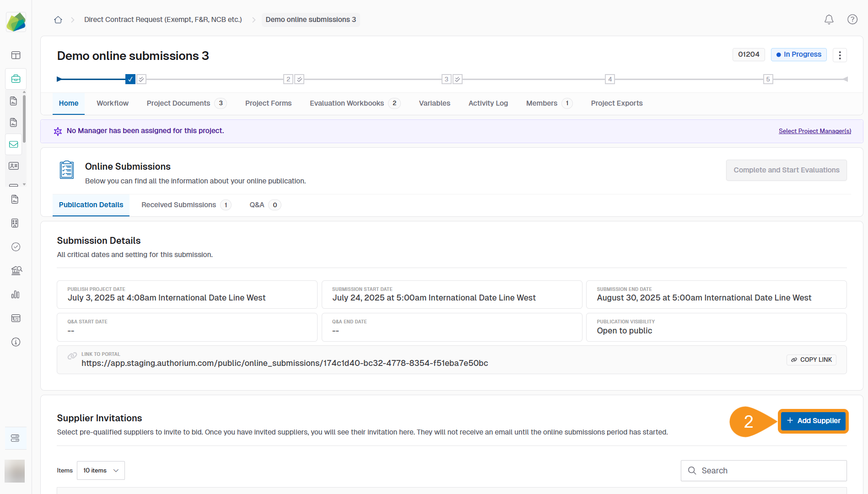Viewport: 868px width, 494px height.
Task: Click the completed stage 1 checkbox marker
Action: (x=130, y=79)
